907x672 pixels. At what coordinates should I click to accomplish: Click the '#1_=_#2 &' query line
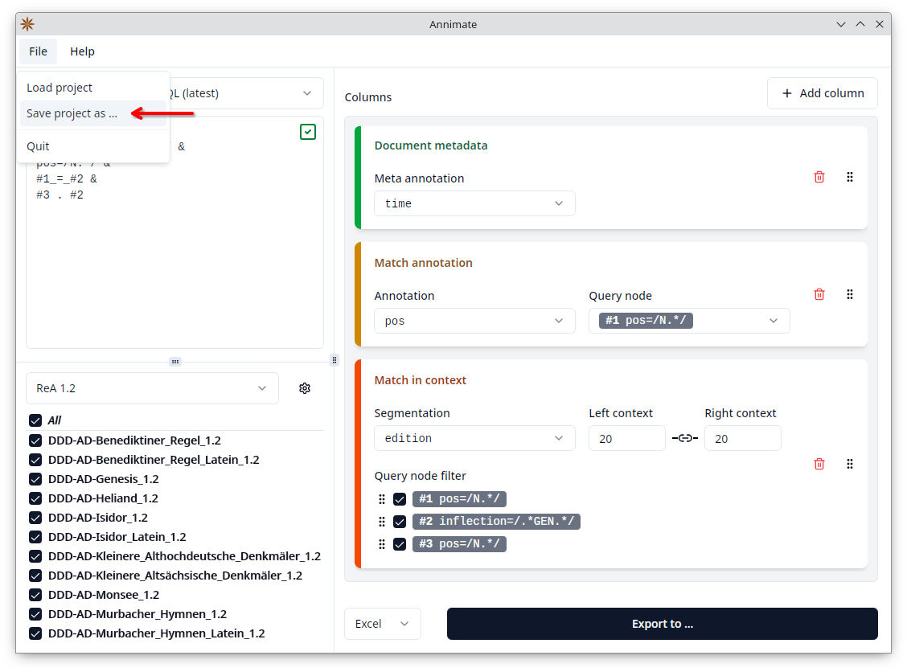(67, 178)
